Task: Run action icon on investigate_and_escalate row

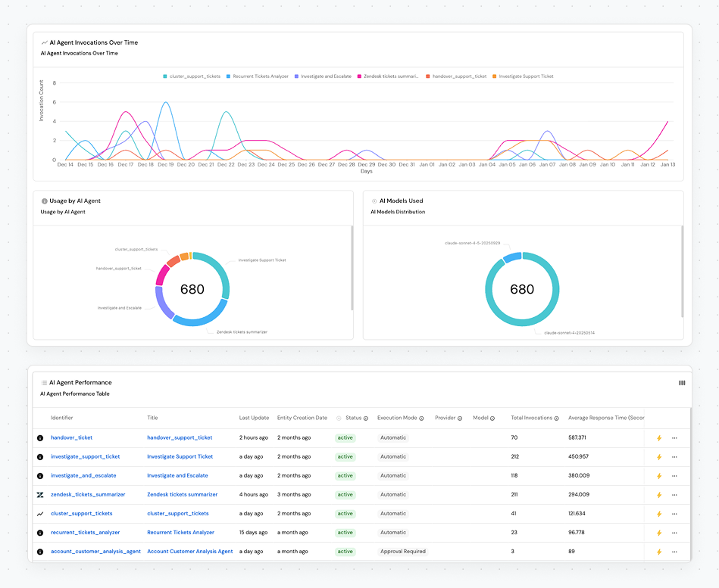Action: pos(659,476)
